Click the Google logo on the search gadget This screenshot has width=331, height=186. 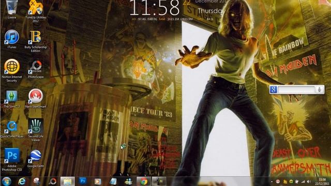click(274, 89)
